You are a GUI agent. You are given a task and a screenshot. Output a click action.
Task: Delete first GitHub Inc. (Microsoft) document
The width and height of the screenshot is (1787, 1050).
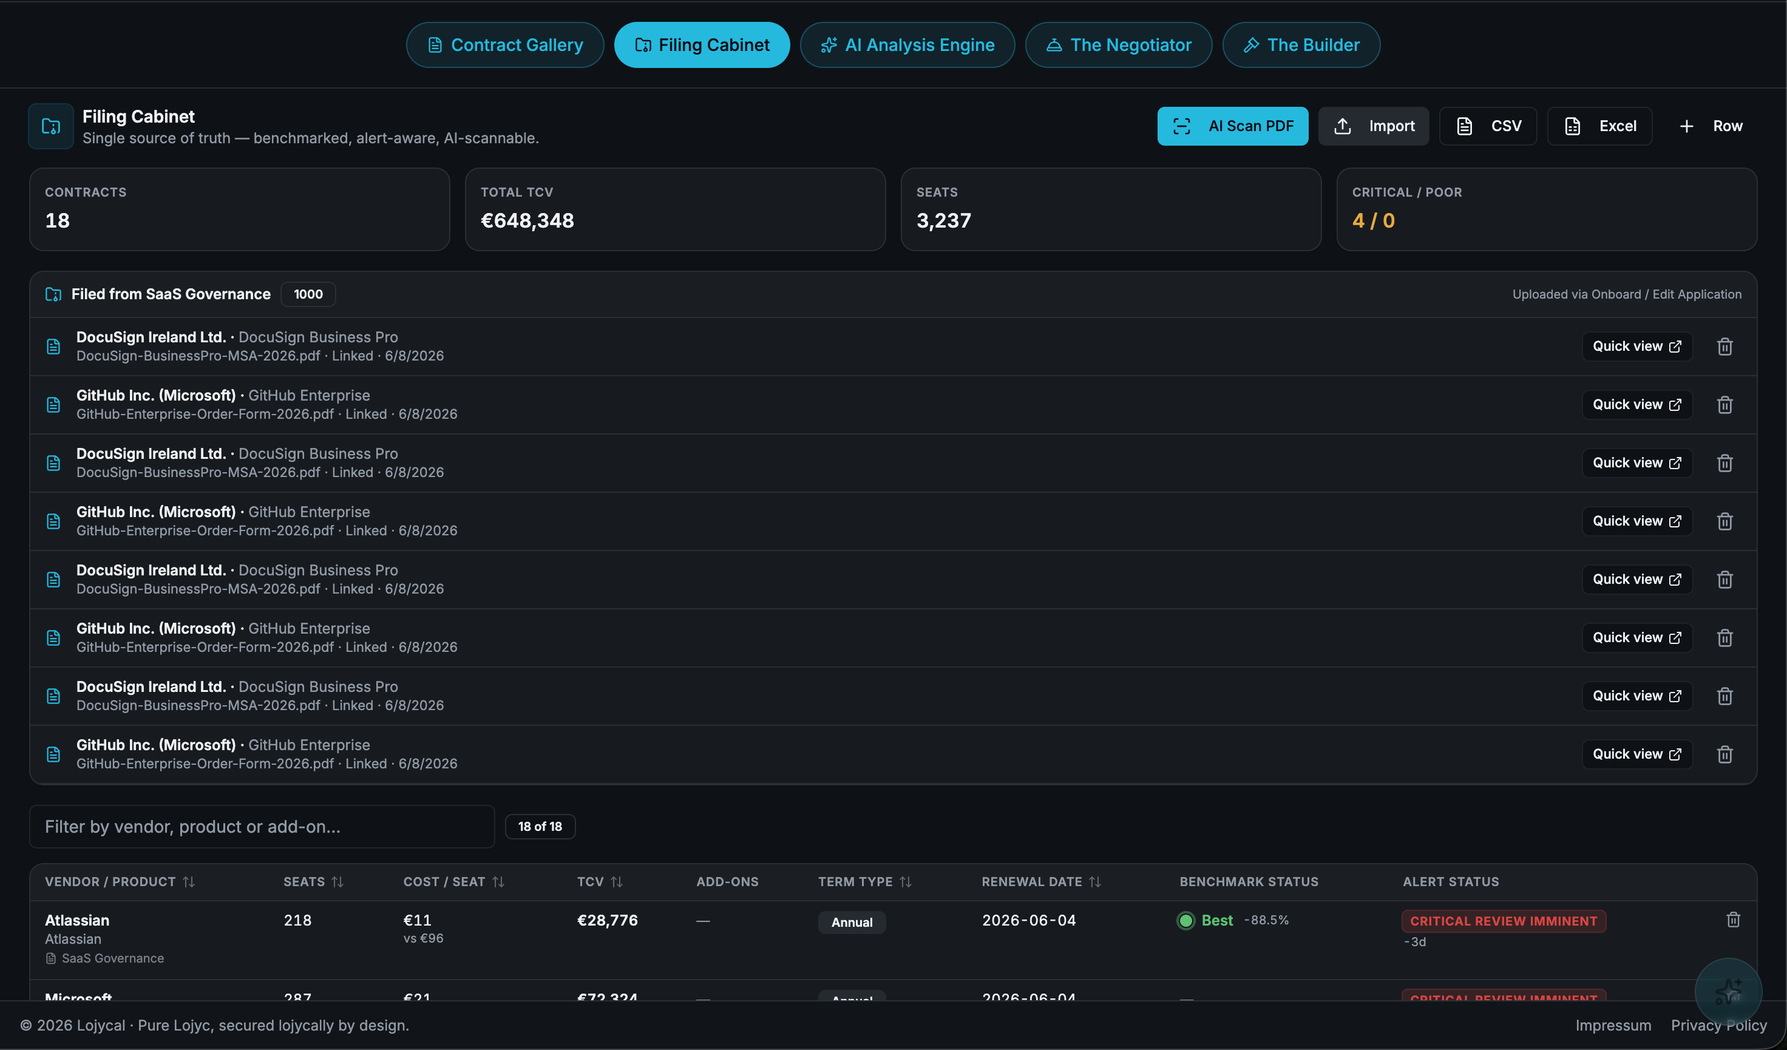(x=1724, y=404)
